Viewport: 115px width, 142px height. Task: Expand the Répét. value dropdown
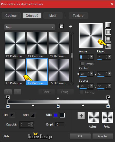(x=110, y=57)
